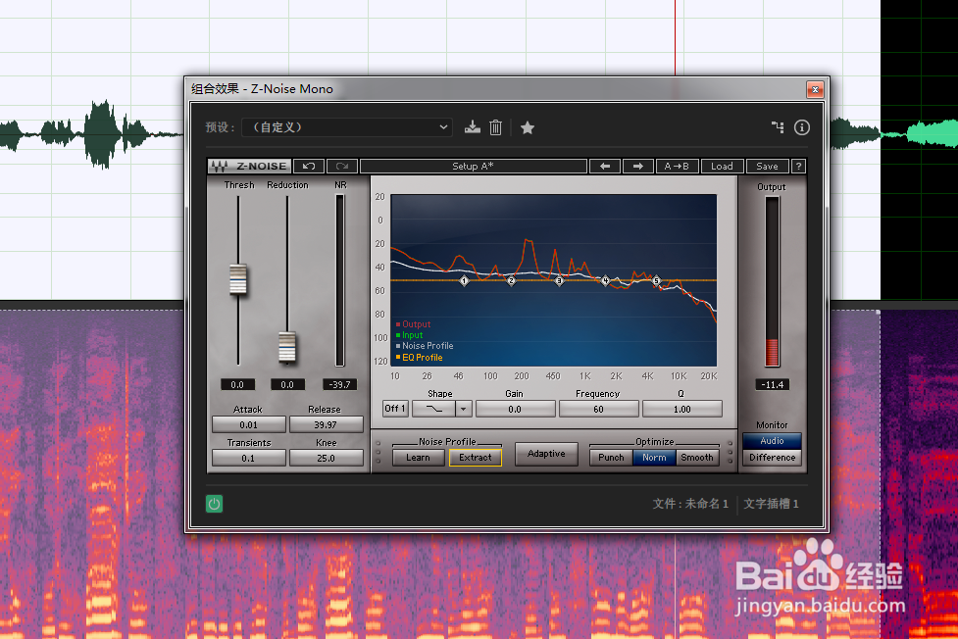Edit the Frequency value 60
The width and height of the screenshot is (958, 639).
(599, 410)
